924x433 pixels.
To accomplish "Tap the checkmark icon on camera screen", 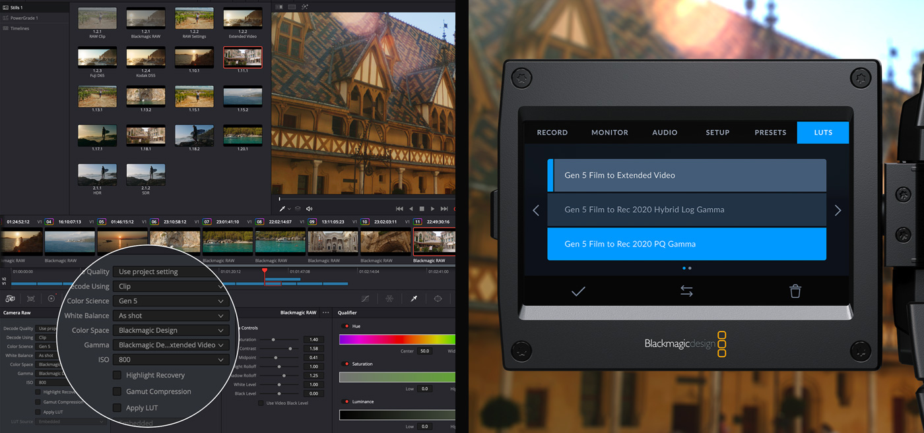I will click(578, 291).
